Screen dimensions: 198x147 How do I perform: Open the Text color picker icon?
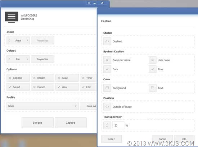pyautogui.click(x=153, y=88)
